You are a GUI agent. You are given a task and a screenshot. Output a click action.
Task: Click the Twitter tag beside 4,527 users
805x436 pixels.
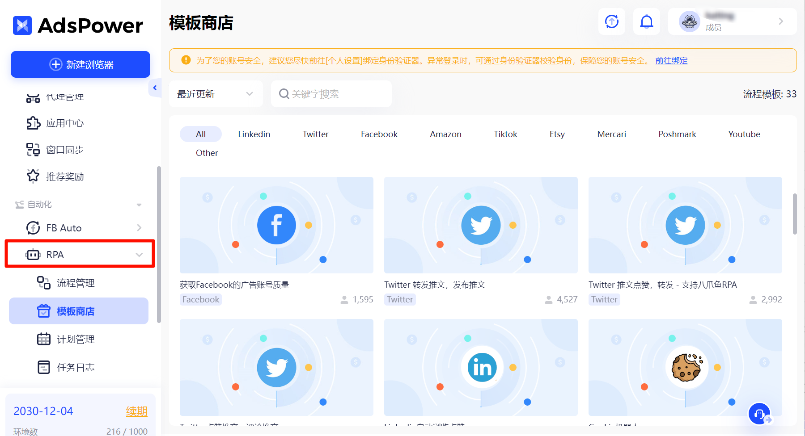[400, 299]
